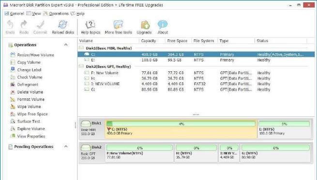Choose Wipe Volume in sidebar
Image resolution: width=317 pixels, height=180 pixels.
(x=26, y=107)
